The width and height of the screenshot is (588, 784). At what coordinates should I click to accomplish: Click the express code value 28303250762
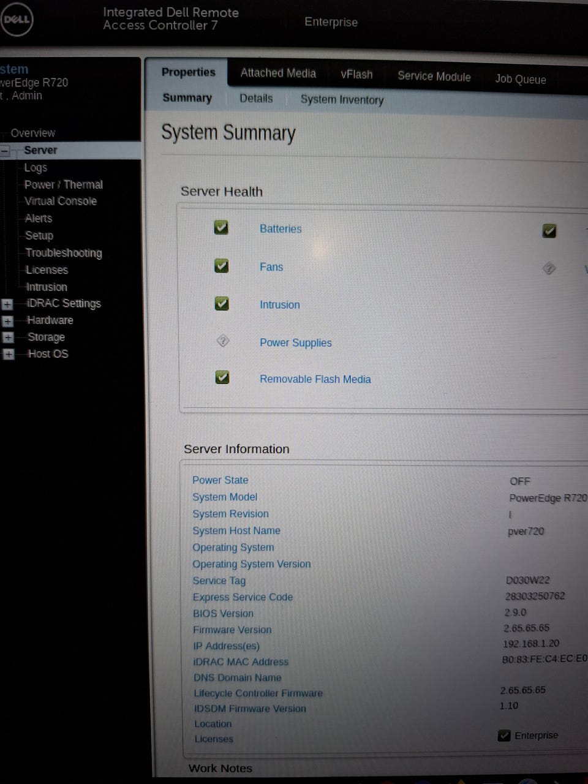coord(535,596)
